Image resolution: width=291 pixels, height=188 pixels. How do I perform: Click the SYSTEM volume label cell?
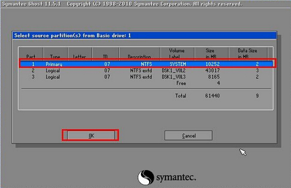coord(177,64)
